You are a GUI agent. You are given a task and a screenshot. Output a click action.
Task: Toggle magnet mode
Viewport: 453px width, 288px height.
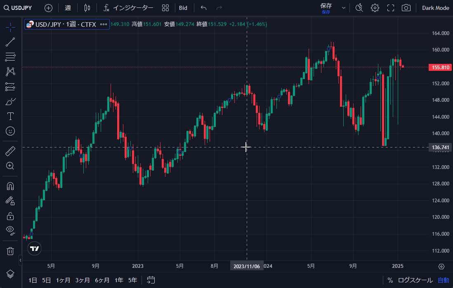pos(10,186)
